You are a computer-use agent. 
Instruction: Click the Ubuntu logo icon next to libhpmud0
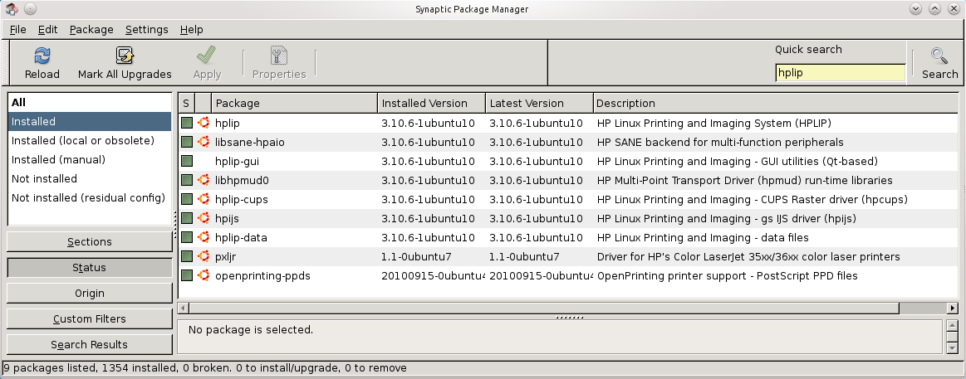pyautogui.click(x=203, y=180)
